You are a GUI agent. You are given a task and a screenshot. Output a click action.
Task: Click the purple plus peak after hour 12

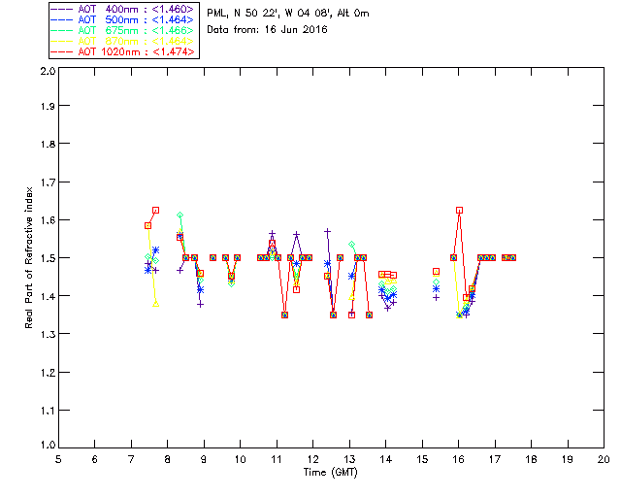[x=328, y=231]
